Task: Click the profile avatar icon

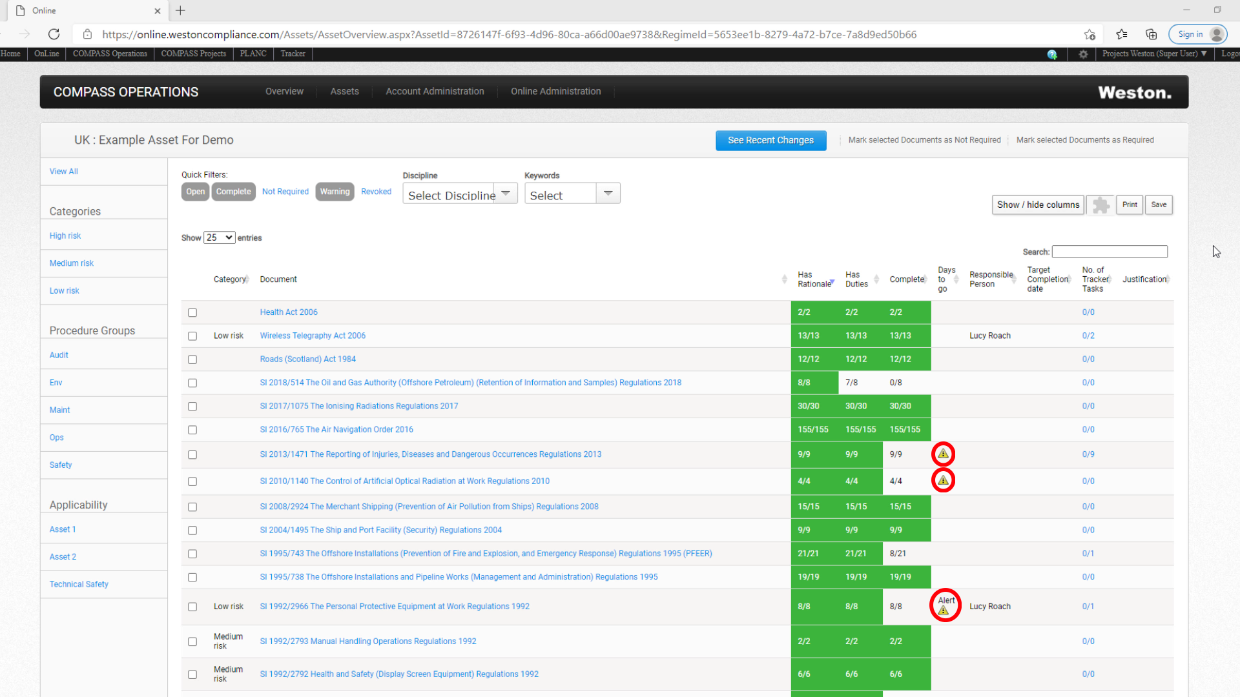Action: point(1217,34)
